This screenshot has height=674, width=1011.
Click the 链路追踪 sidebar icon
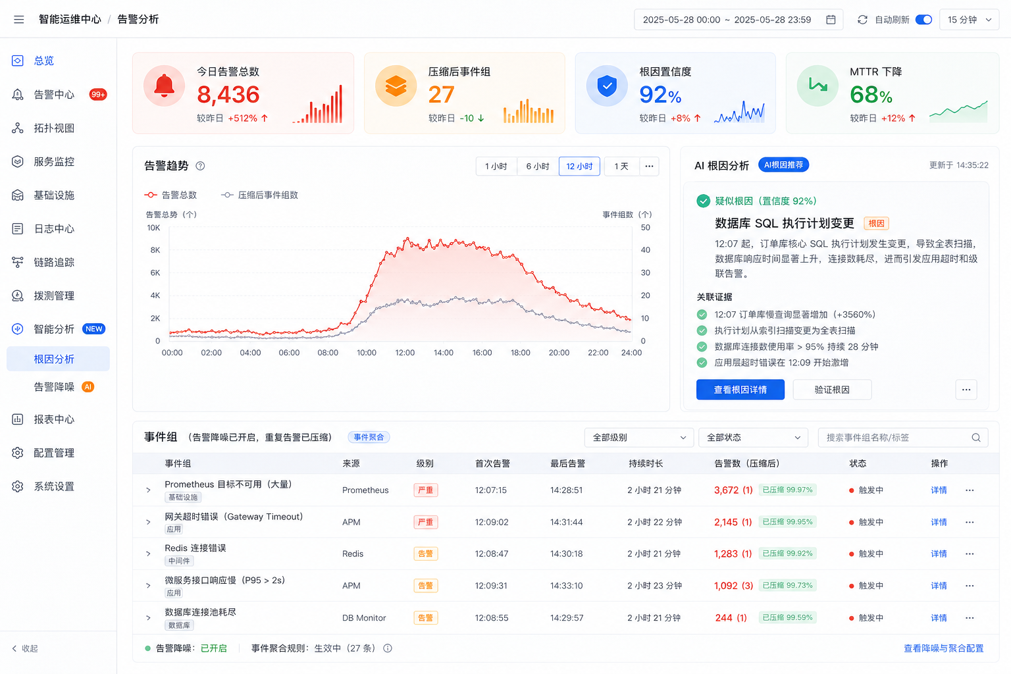(18, 263)
